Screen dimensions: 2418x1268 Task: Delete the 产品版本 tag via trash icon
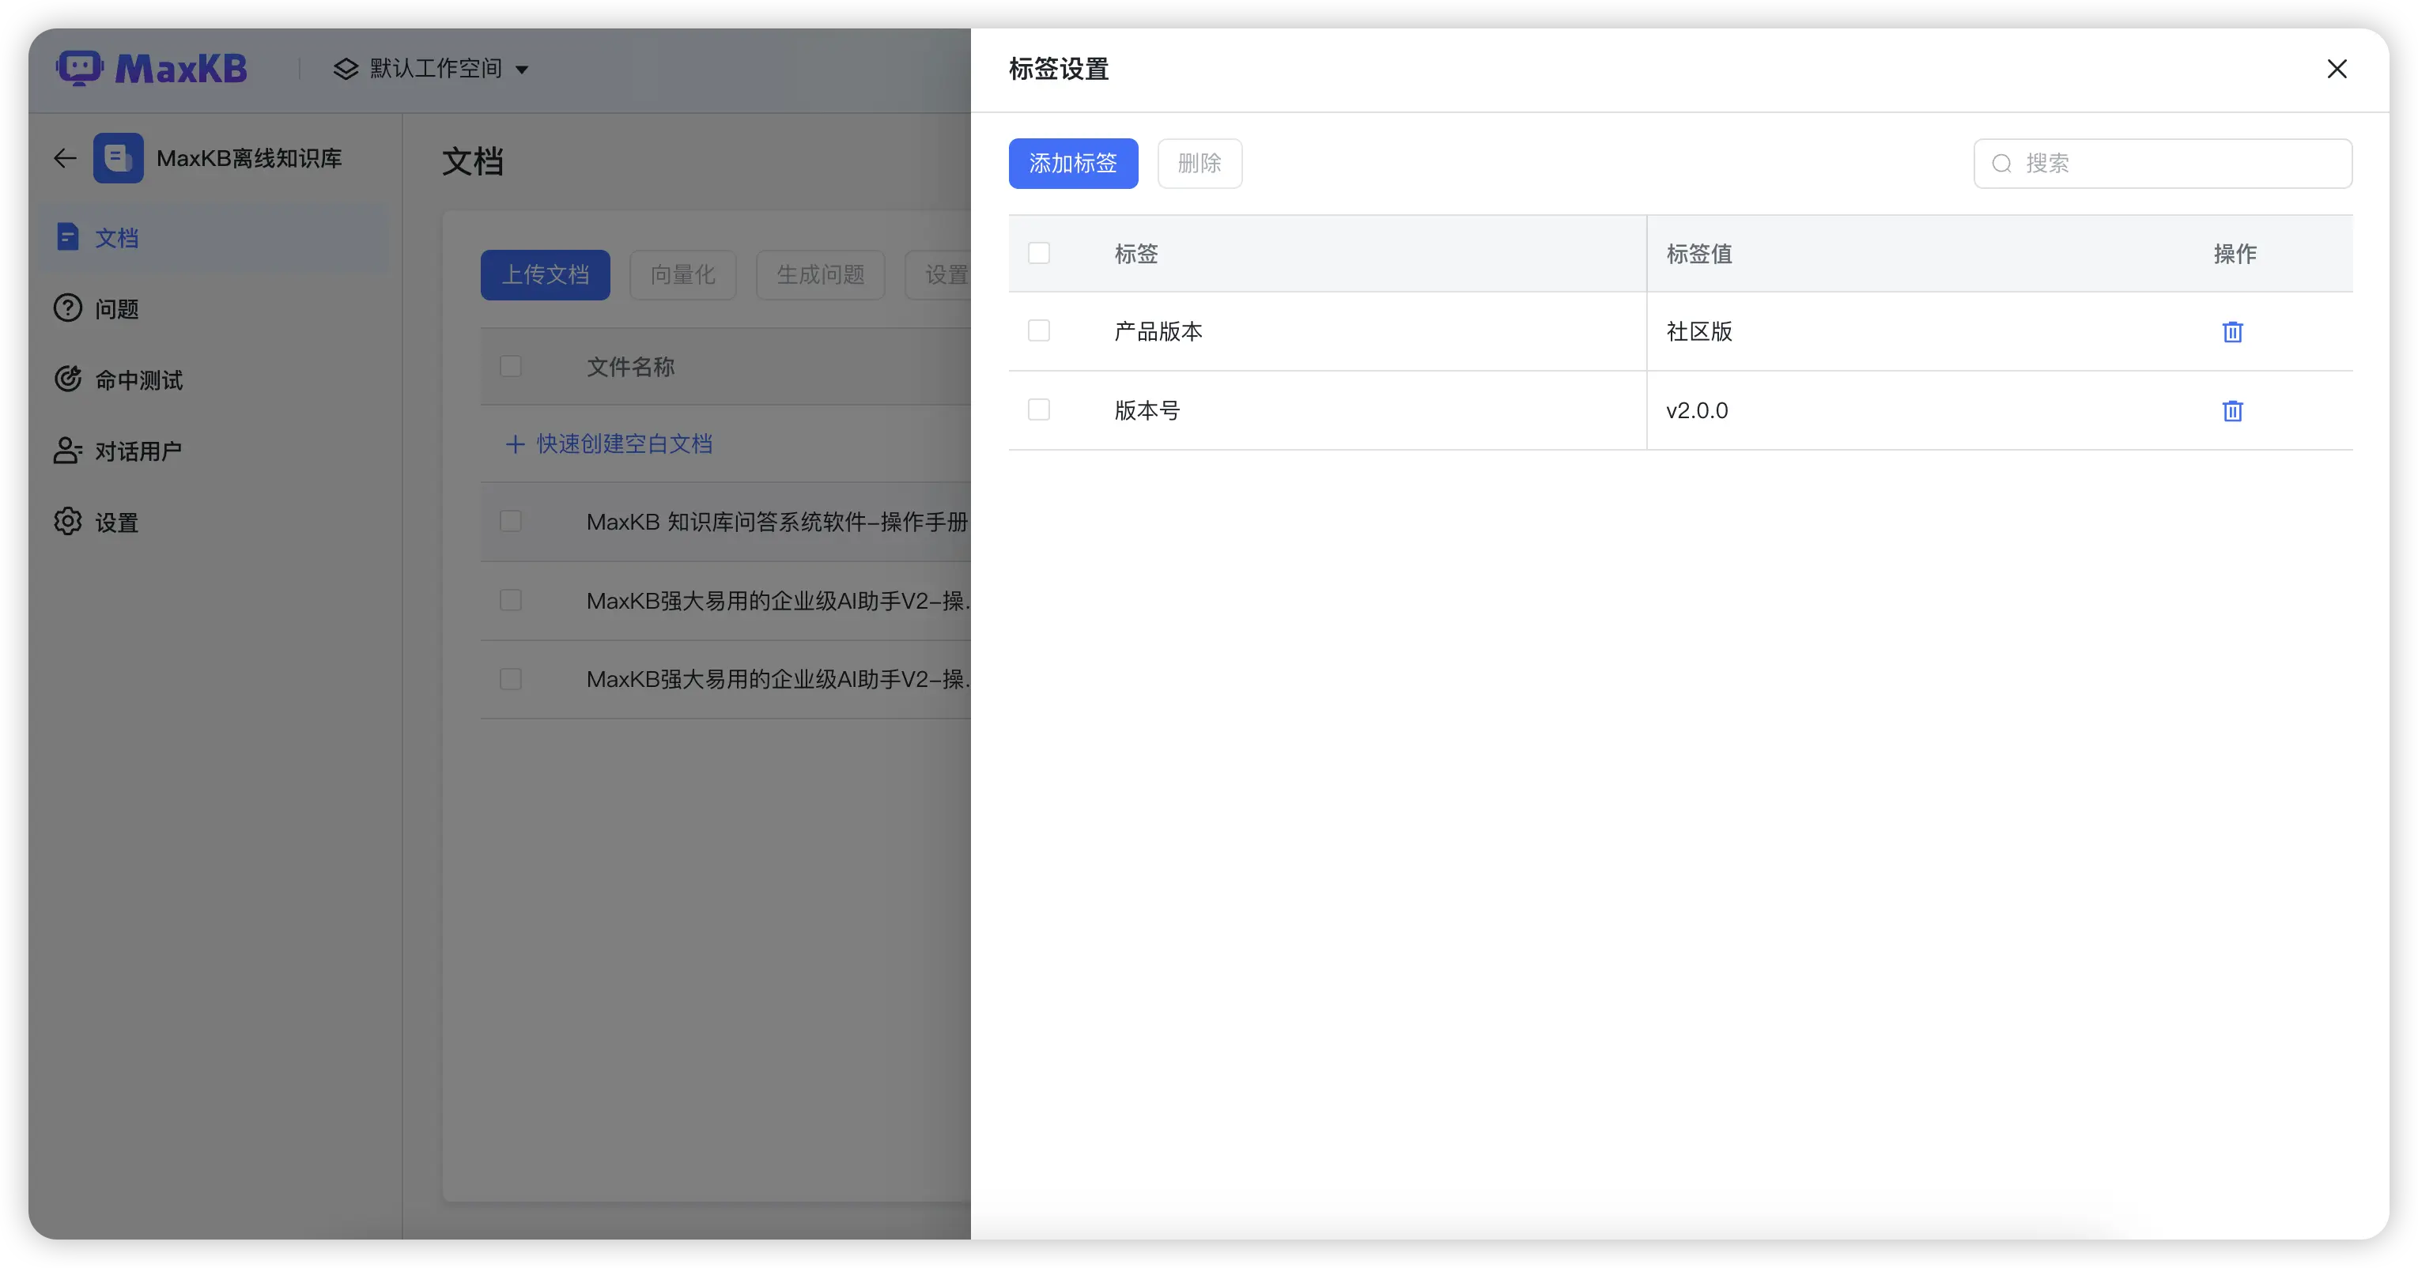point(2232,331)
